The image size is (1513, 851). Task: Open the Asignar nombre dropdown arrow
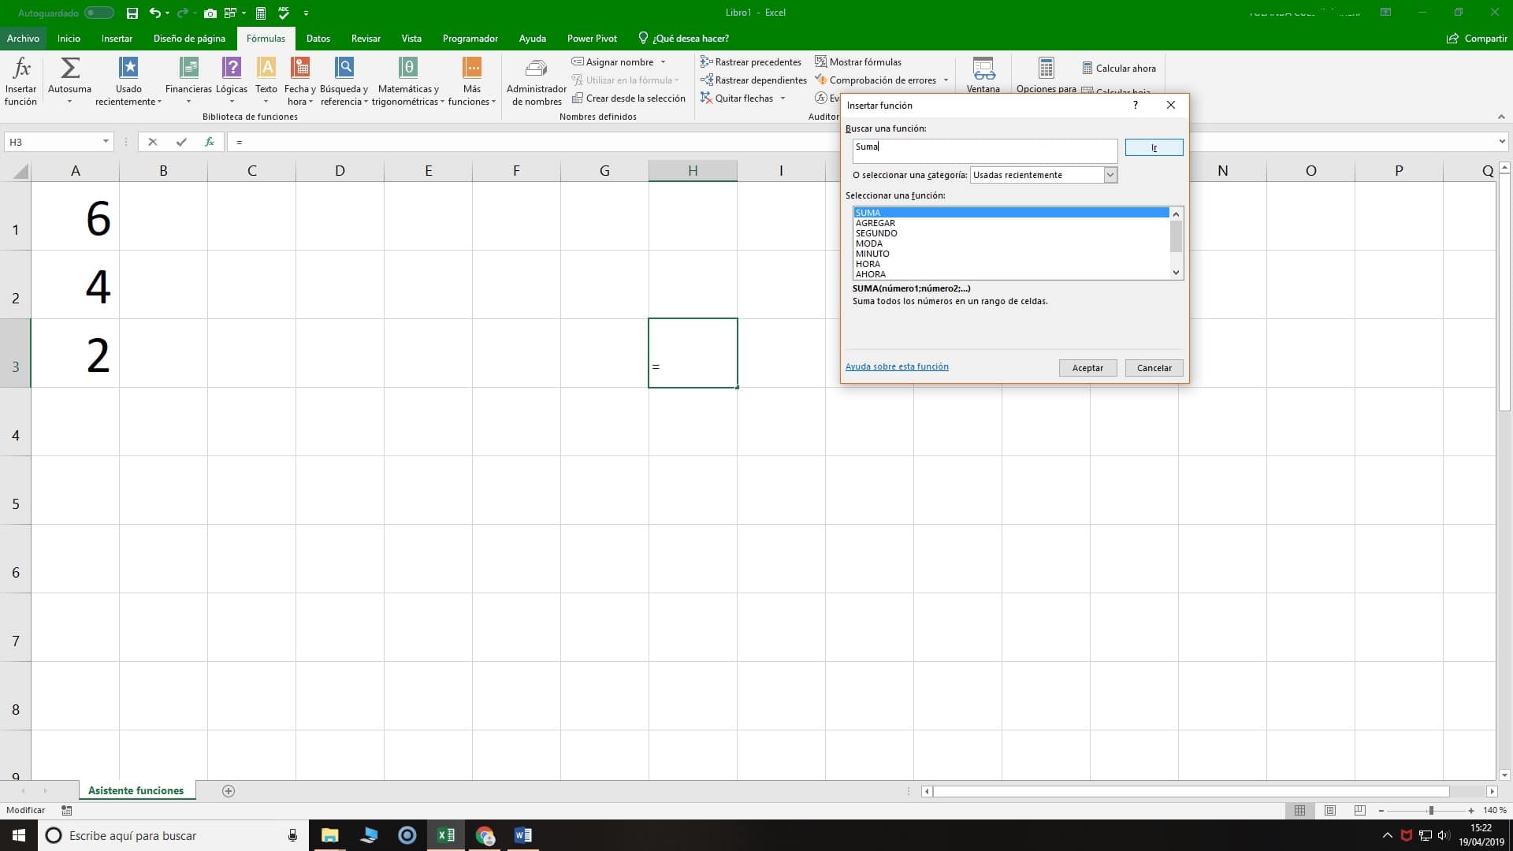pos(663,62)
